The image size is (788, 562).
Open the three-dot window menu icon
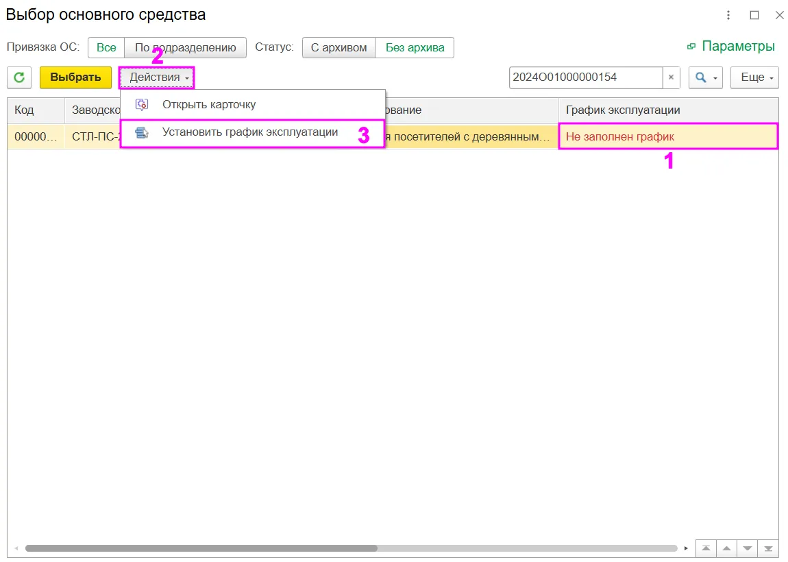click(x=728, y=15)
